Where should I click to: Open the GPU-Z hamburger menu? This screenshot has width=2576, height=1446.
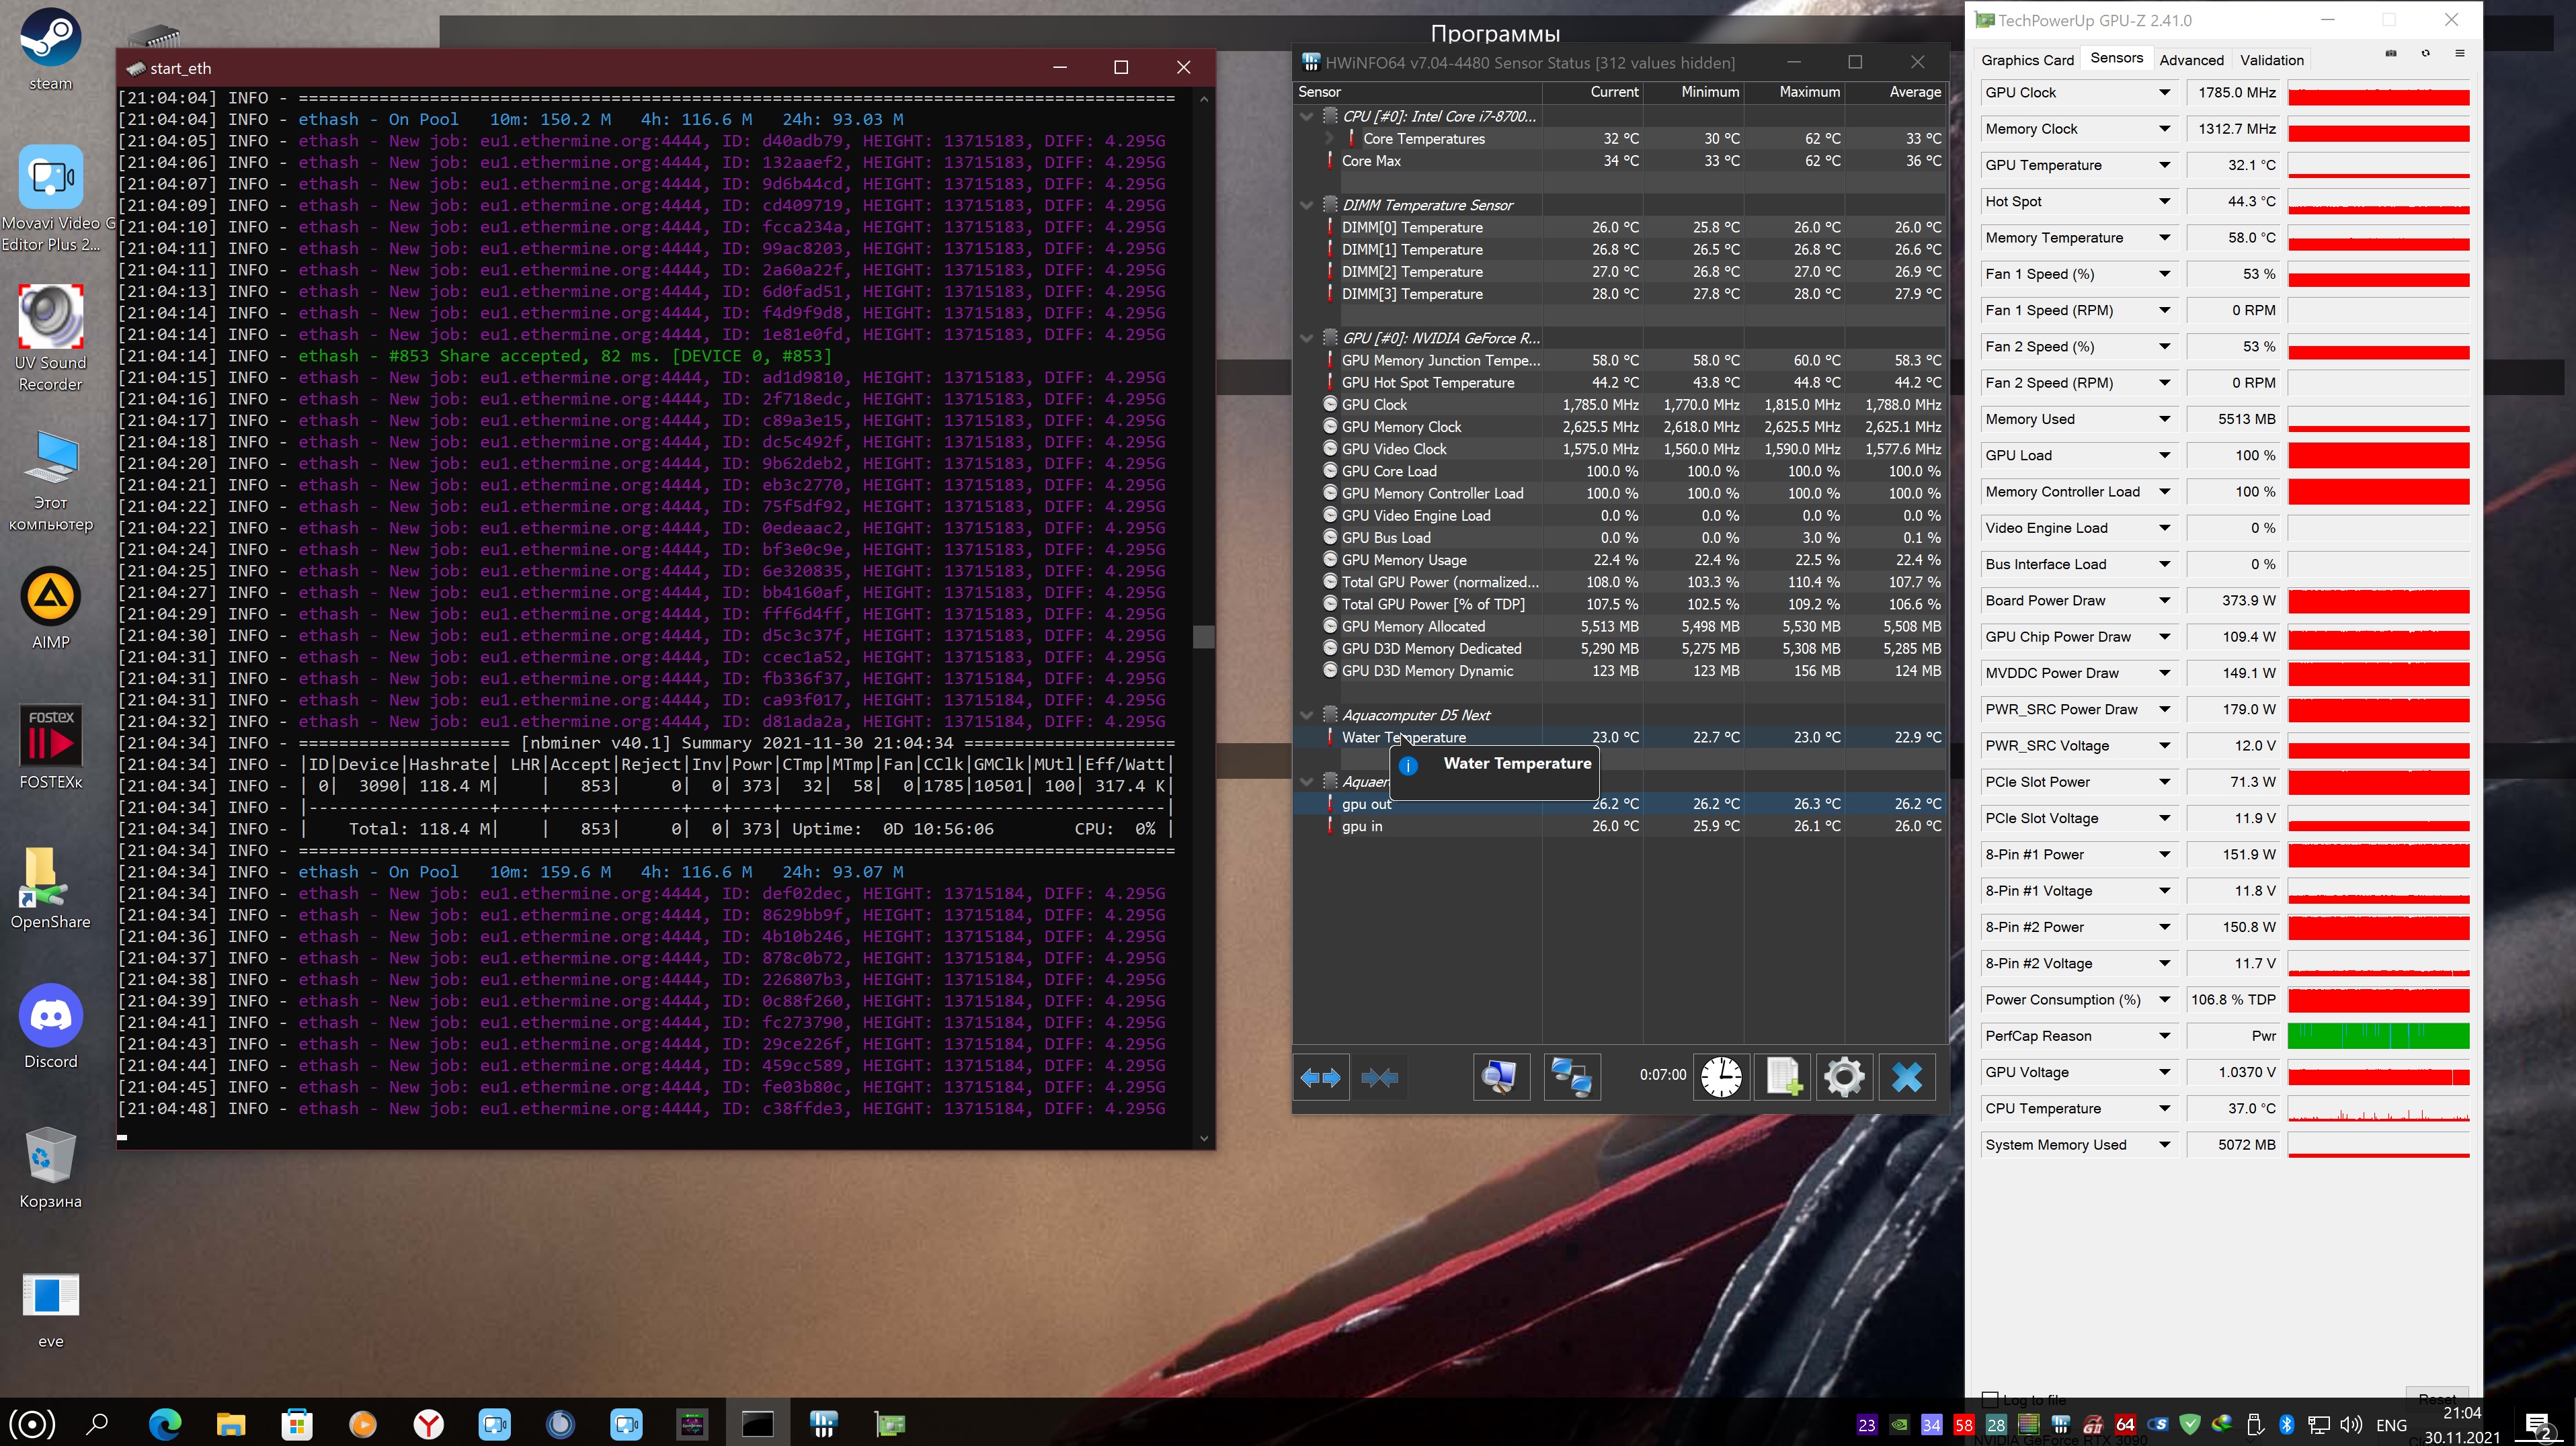[x=2459, y=54]
